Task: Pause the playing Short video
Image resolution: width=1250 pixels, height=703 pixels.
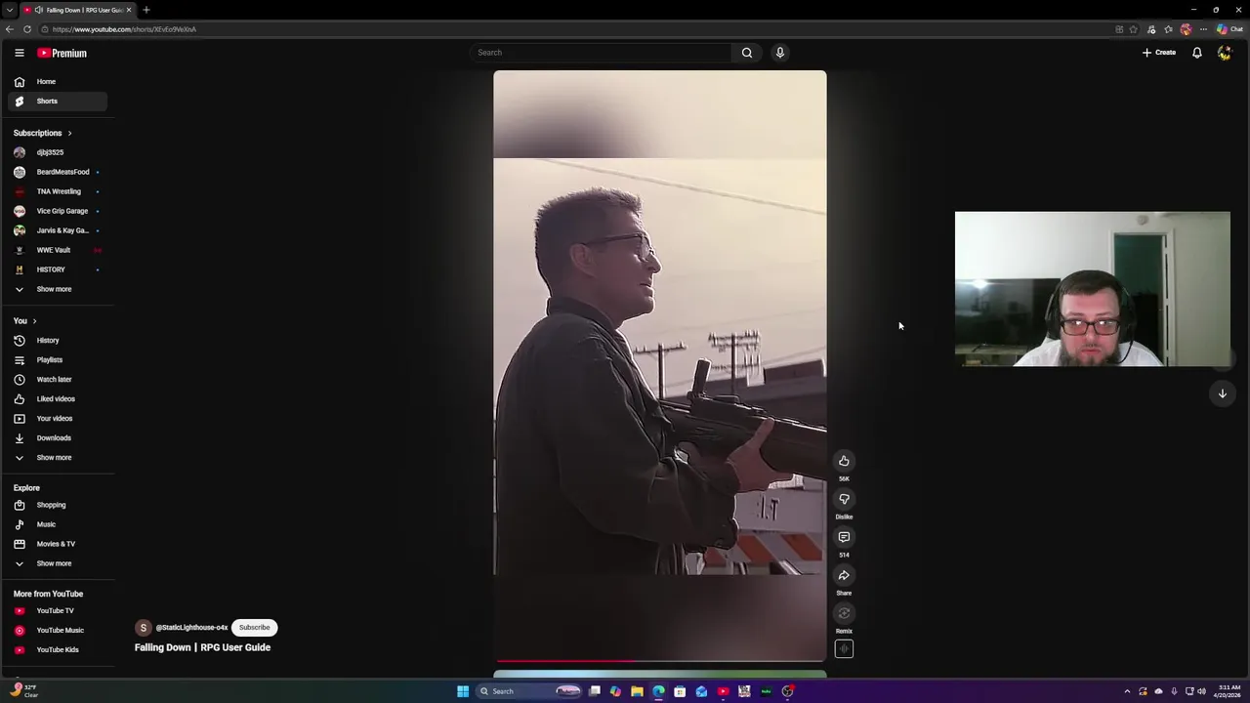Action: coord(660,366)
